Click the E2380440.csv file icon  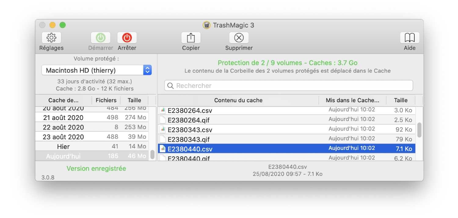click(163, 149)
